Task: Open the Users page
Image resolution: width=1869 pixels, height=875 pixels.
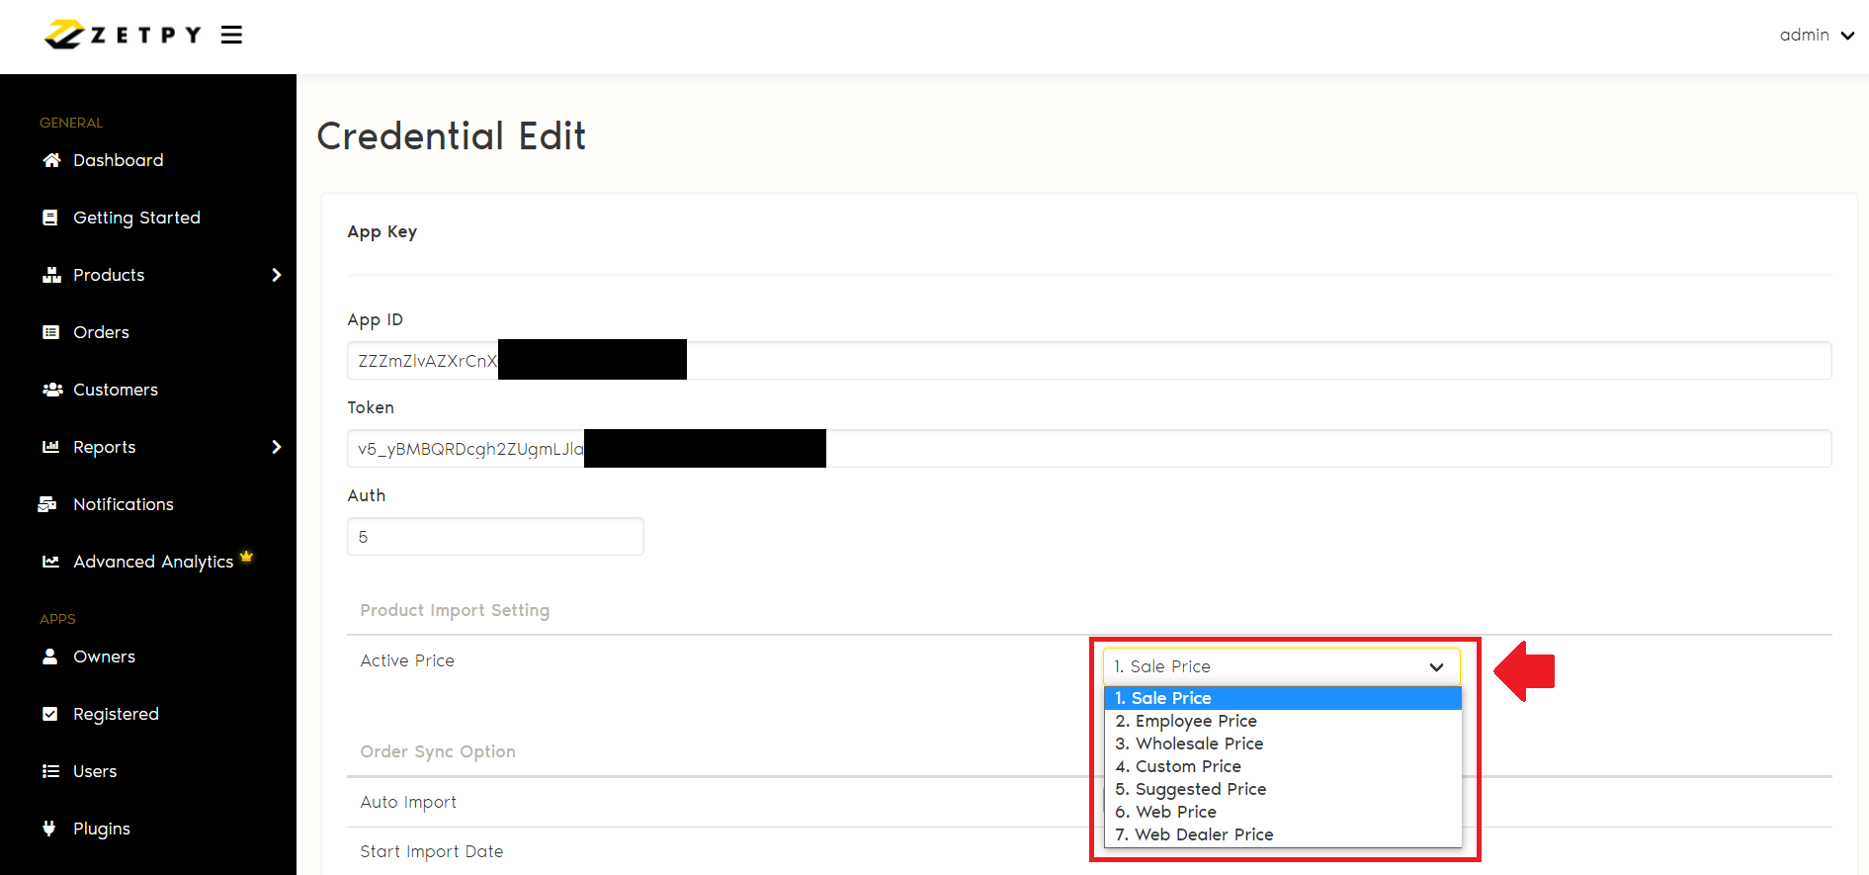Action: (95, 771)
